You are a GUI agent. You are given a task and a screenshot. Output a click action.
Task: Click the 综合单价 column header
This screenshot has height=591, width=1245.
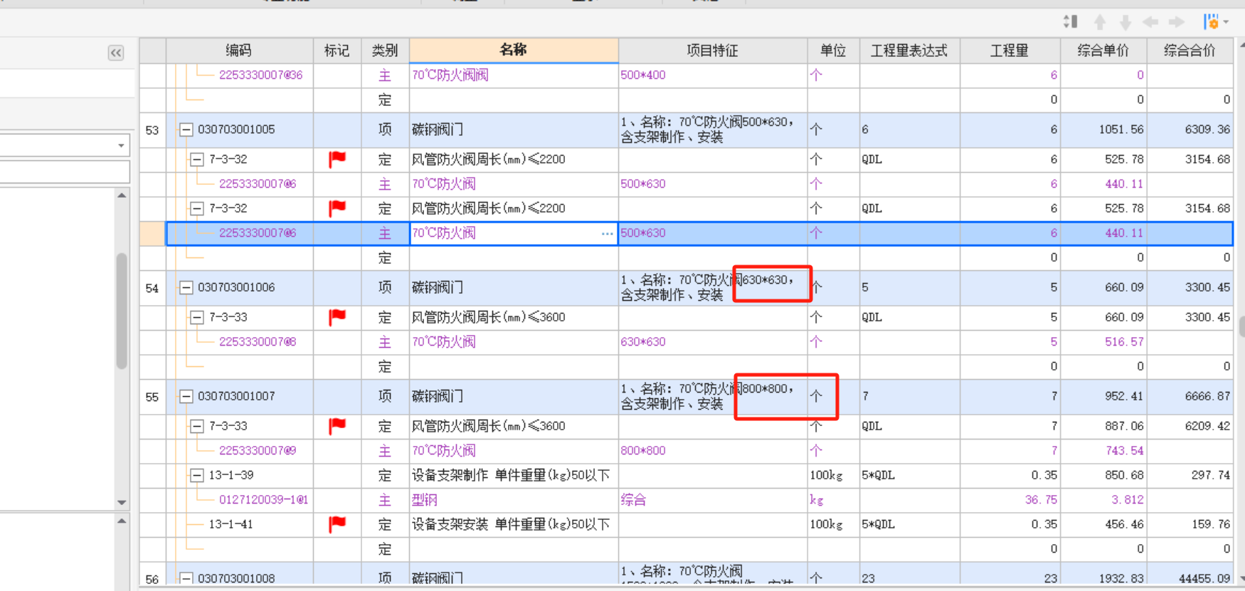1103,50
